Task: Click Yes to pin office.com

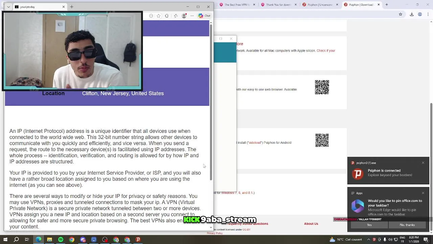Action: point(369,225)
